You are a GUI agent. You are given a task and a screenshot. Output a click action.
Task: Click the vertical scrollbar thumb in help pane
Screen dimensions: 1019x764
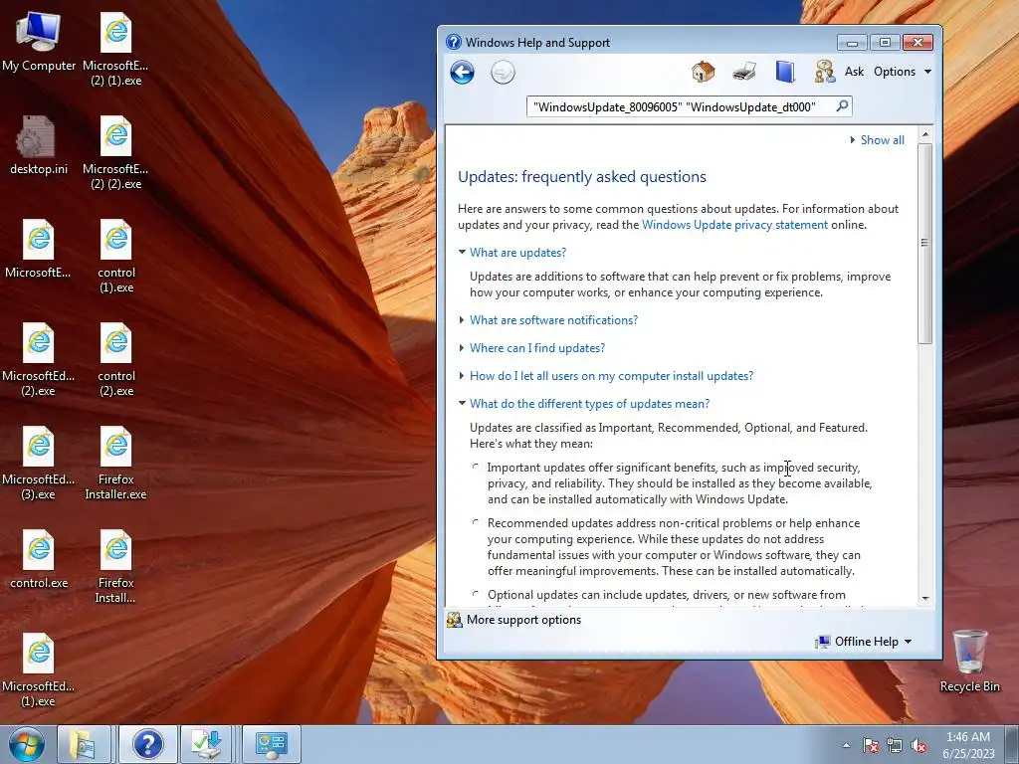pyautogui.click(x=925, y=243)
